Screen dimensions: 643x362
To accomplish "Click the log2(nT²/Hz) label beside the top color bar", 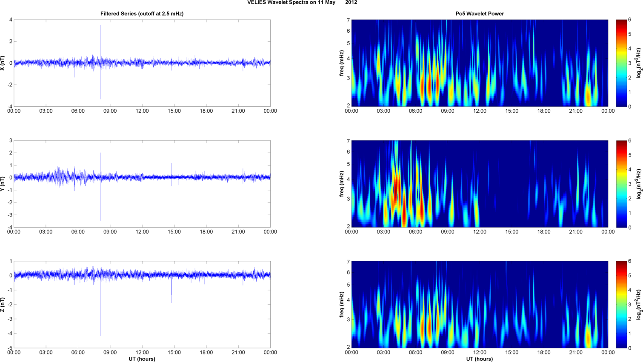I will click(638, 63).
